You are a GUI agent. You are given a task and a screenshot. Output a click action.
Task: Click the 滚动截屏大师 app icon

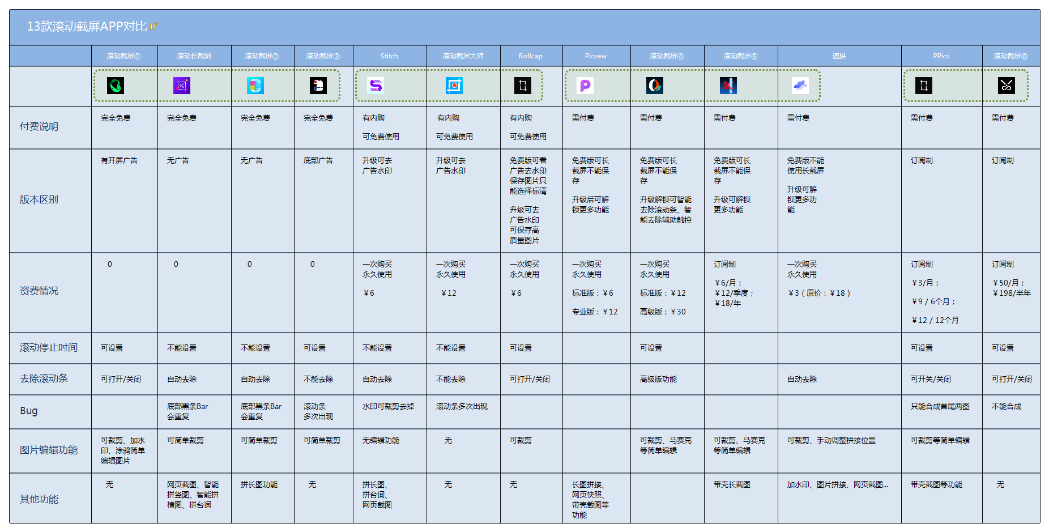click(x=454, y=86)
